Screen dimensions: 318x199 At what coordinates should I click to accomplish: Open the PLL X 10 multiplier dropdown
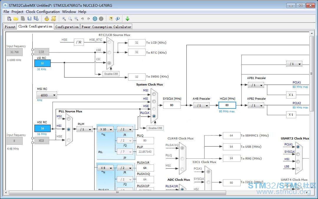(106, 129)
